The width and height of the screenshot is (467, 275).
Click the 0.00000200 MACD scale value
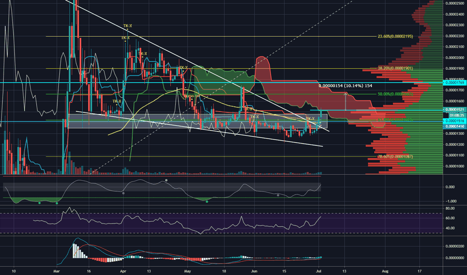(455, 246)
